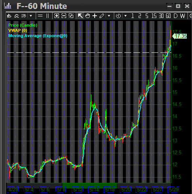Click the 17.35 current price tag
The image size is (192, 194).
point(180,36)
